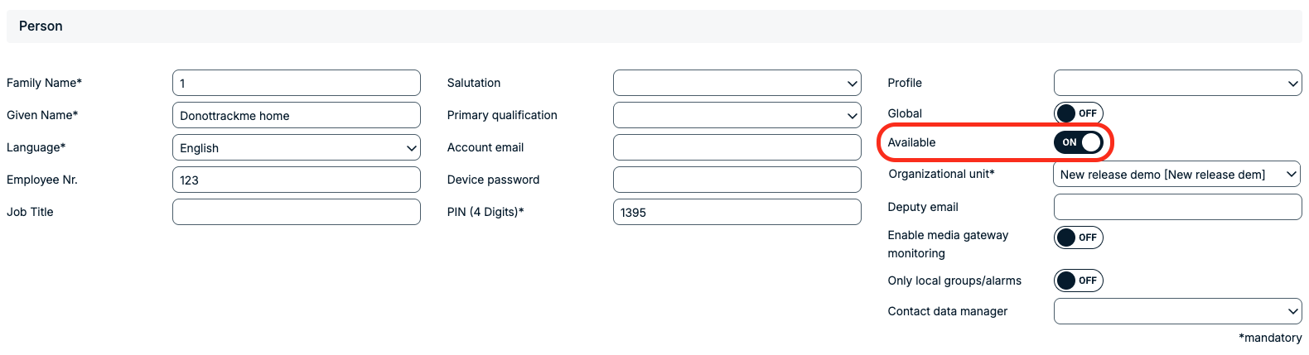Click the Deputy email input
1309x355 pixels.
[1177, 207]
